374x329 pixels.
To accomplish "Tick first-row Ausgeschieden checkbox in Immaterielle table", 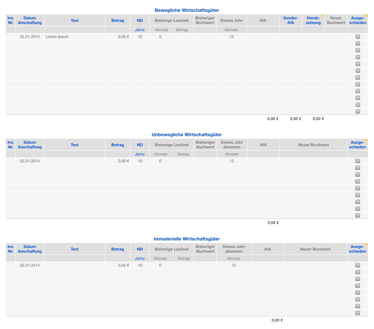I will [x=357, y=265].
